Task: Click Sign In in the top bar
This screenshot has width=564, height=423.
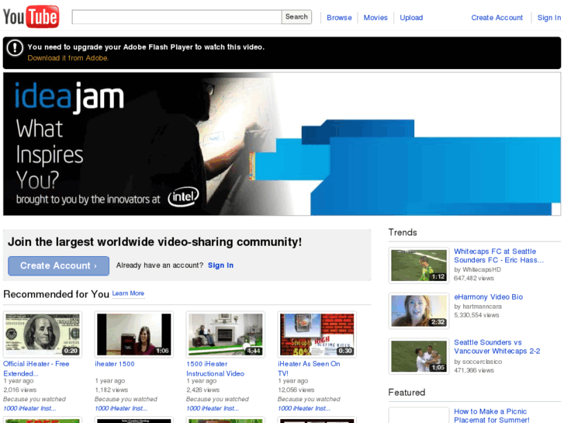Action: tap(549, 18)
